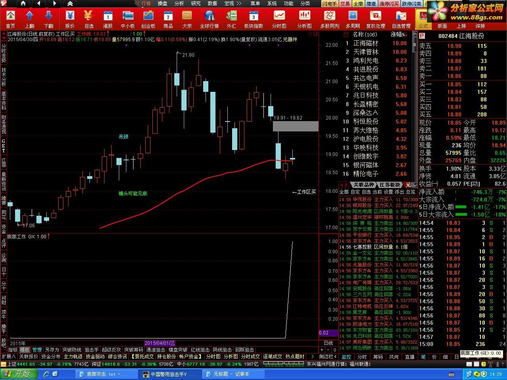The width and height of the screenshot is (507, 380).
Task: Open the 港股 market icon
Action: (x=108, y=19)
